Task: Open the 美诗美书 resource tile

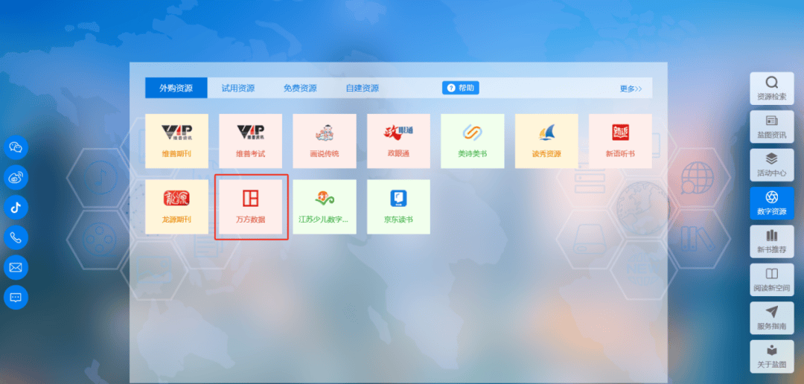Action: 472,141
